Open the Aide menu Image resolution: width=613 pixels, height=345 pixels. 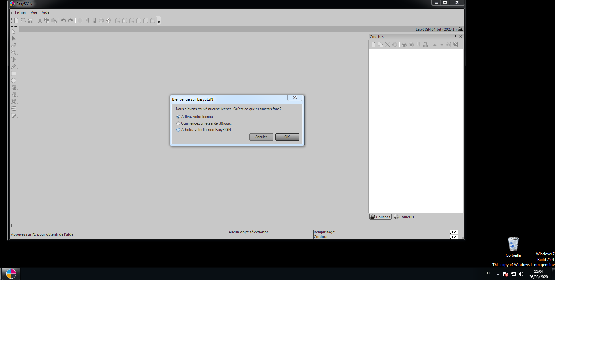pos(45,12)
